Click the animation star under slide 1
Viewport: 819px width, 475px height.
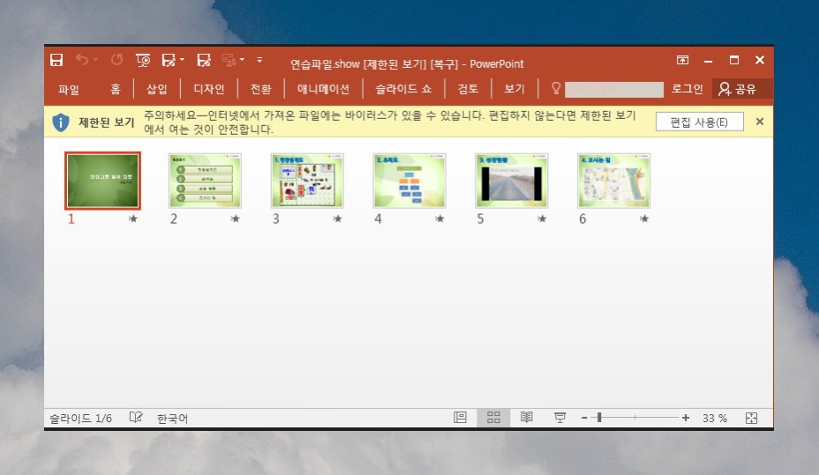133,219
